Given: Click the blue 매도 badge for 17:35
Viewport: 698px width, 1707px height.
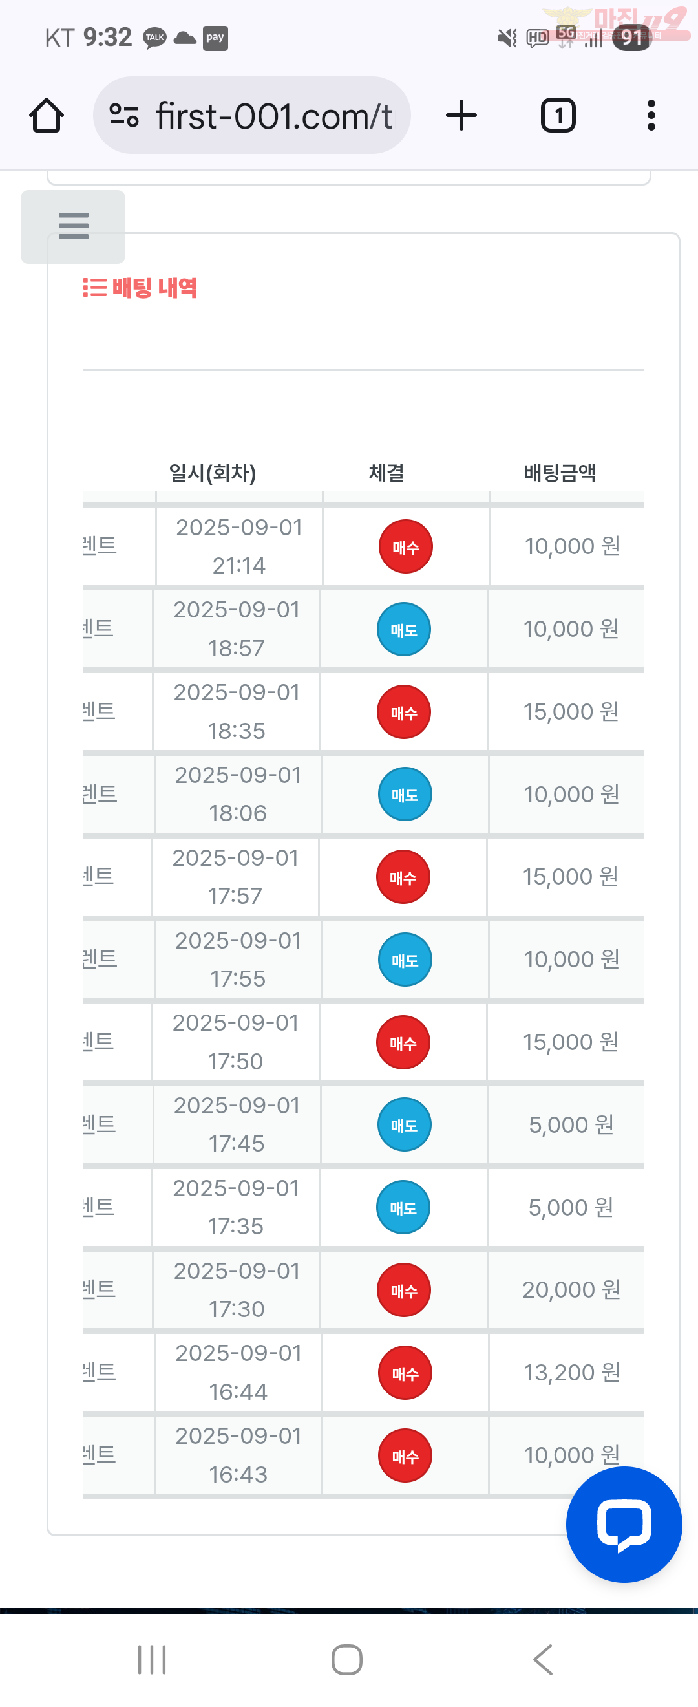Looking at the screenshot, I should (x=403, y=1207).
